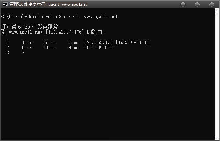Image resolution: width=220 pixels, height=141 pixels.
Task: Click the resolved IP 121.42.89.106
Action: click(x=65, y=32)
